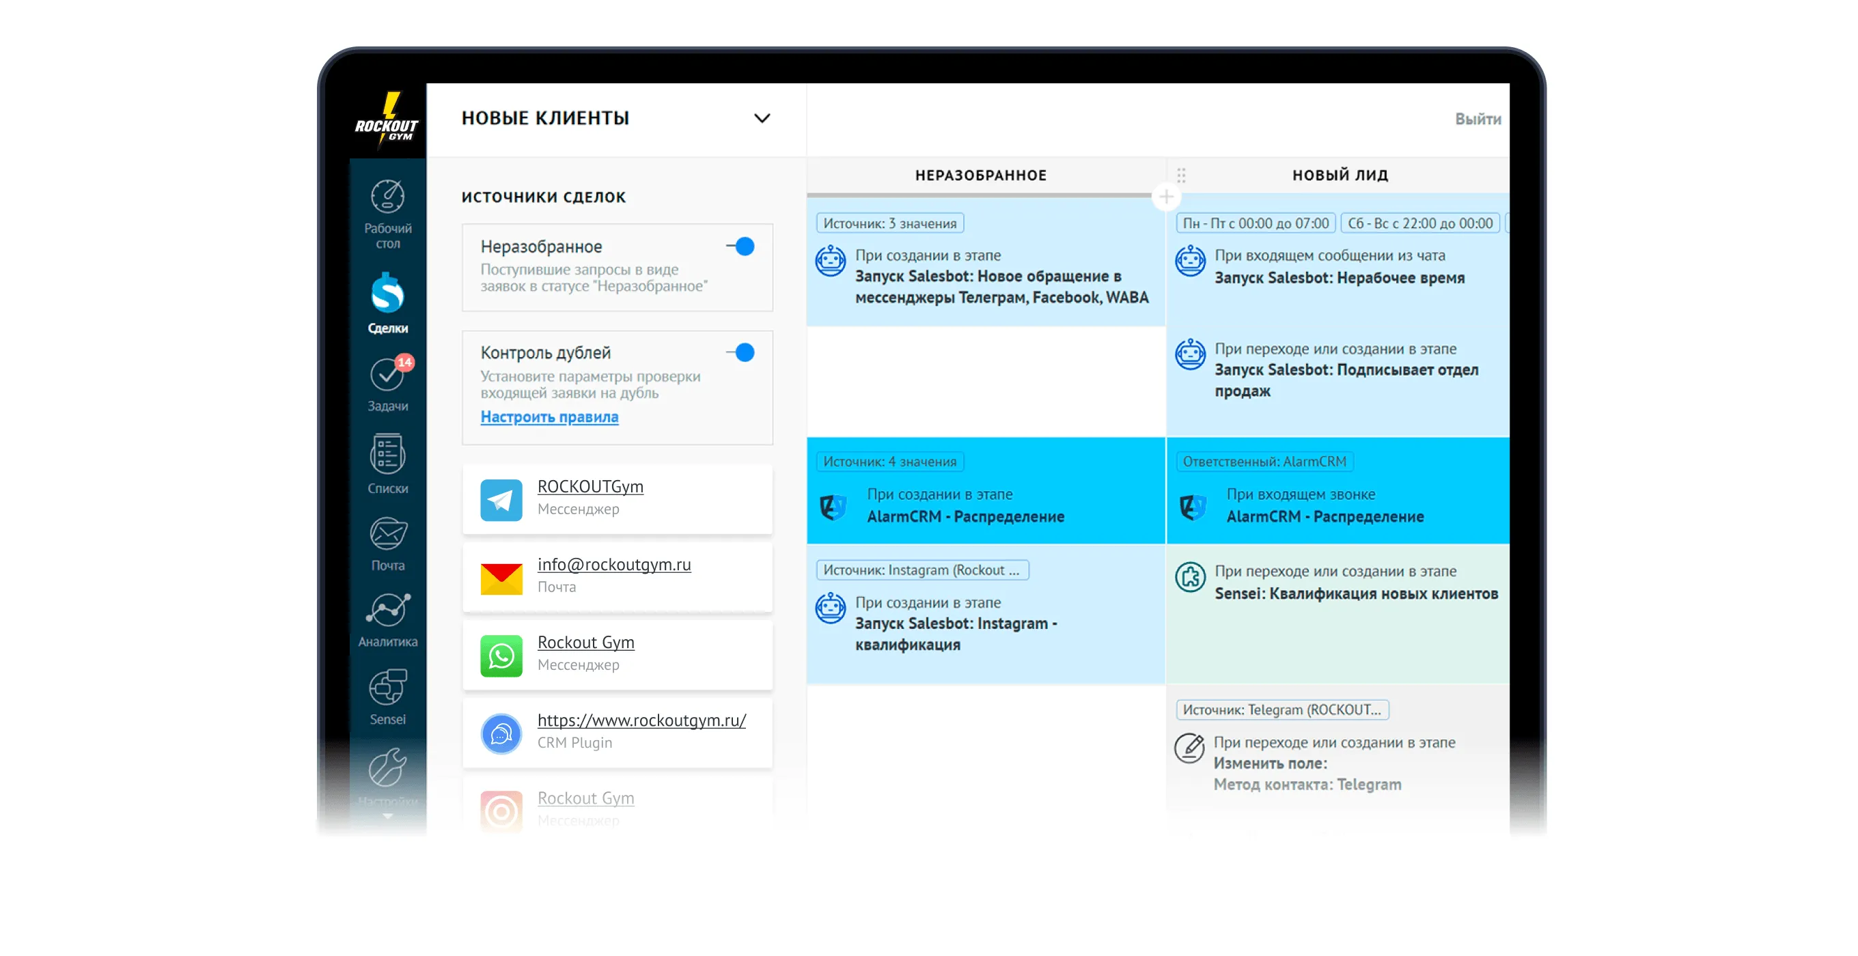Click the WhatsApp icon for Rockout Gym

pyautogui.click(x=501, y=655)
